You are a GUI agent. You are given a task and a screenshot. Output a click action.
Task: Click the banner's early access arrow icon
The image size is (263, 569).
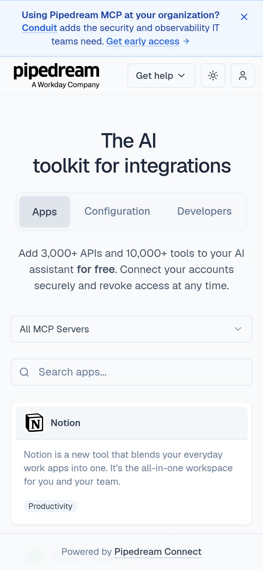(186, 41)
